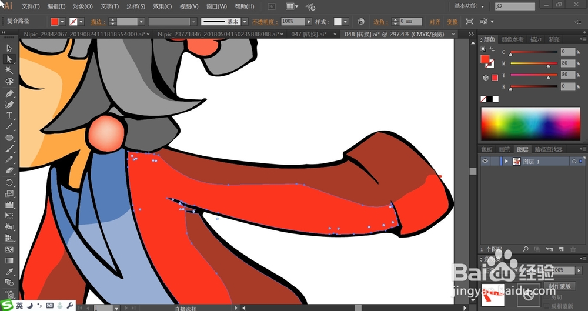Screen dimensions: 588x311
Task: Select the Direct Selection tool
Action: [x=9, y=59]
